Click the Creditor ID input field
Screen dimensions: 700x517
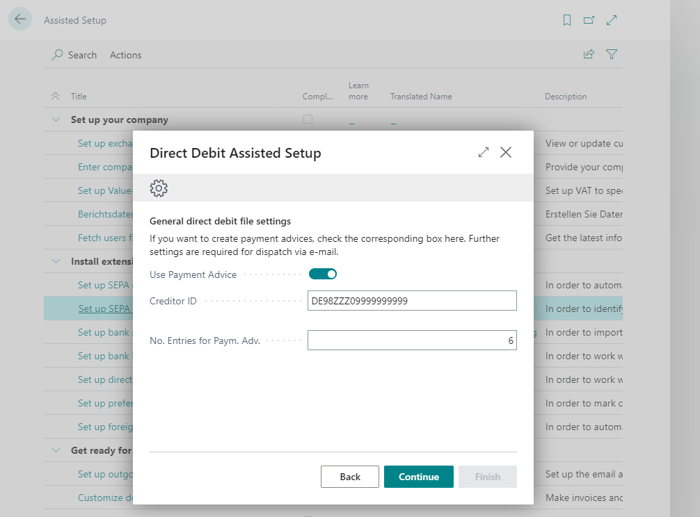click(x=412, y=300)
